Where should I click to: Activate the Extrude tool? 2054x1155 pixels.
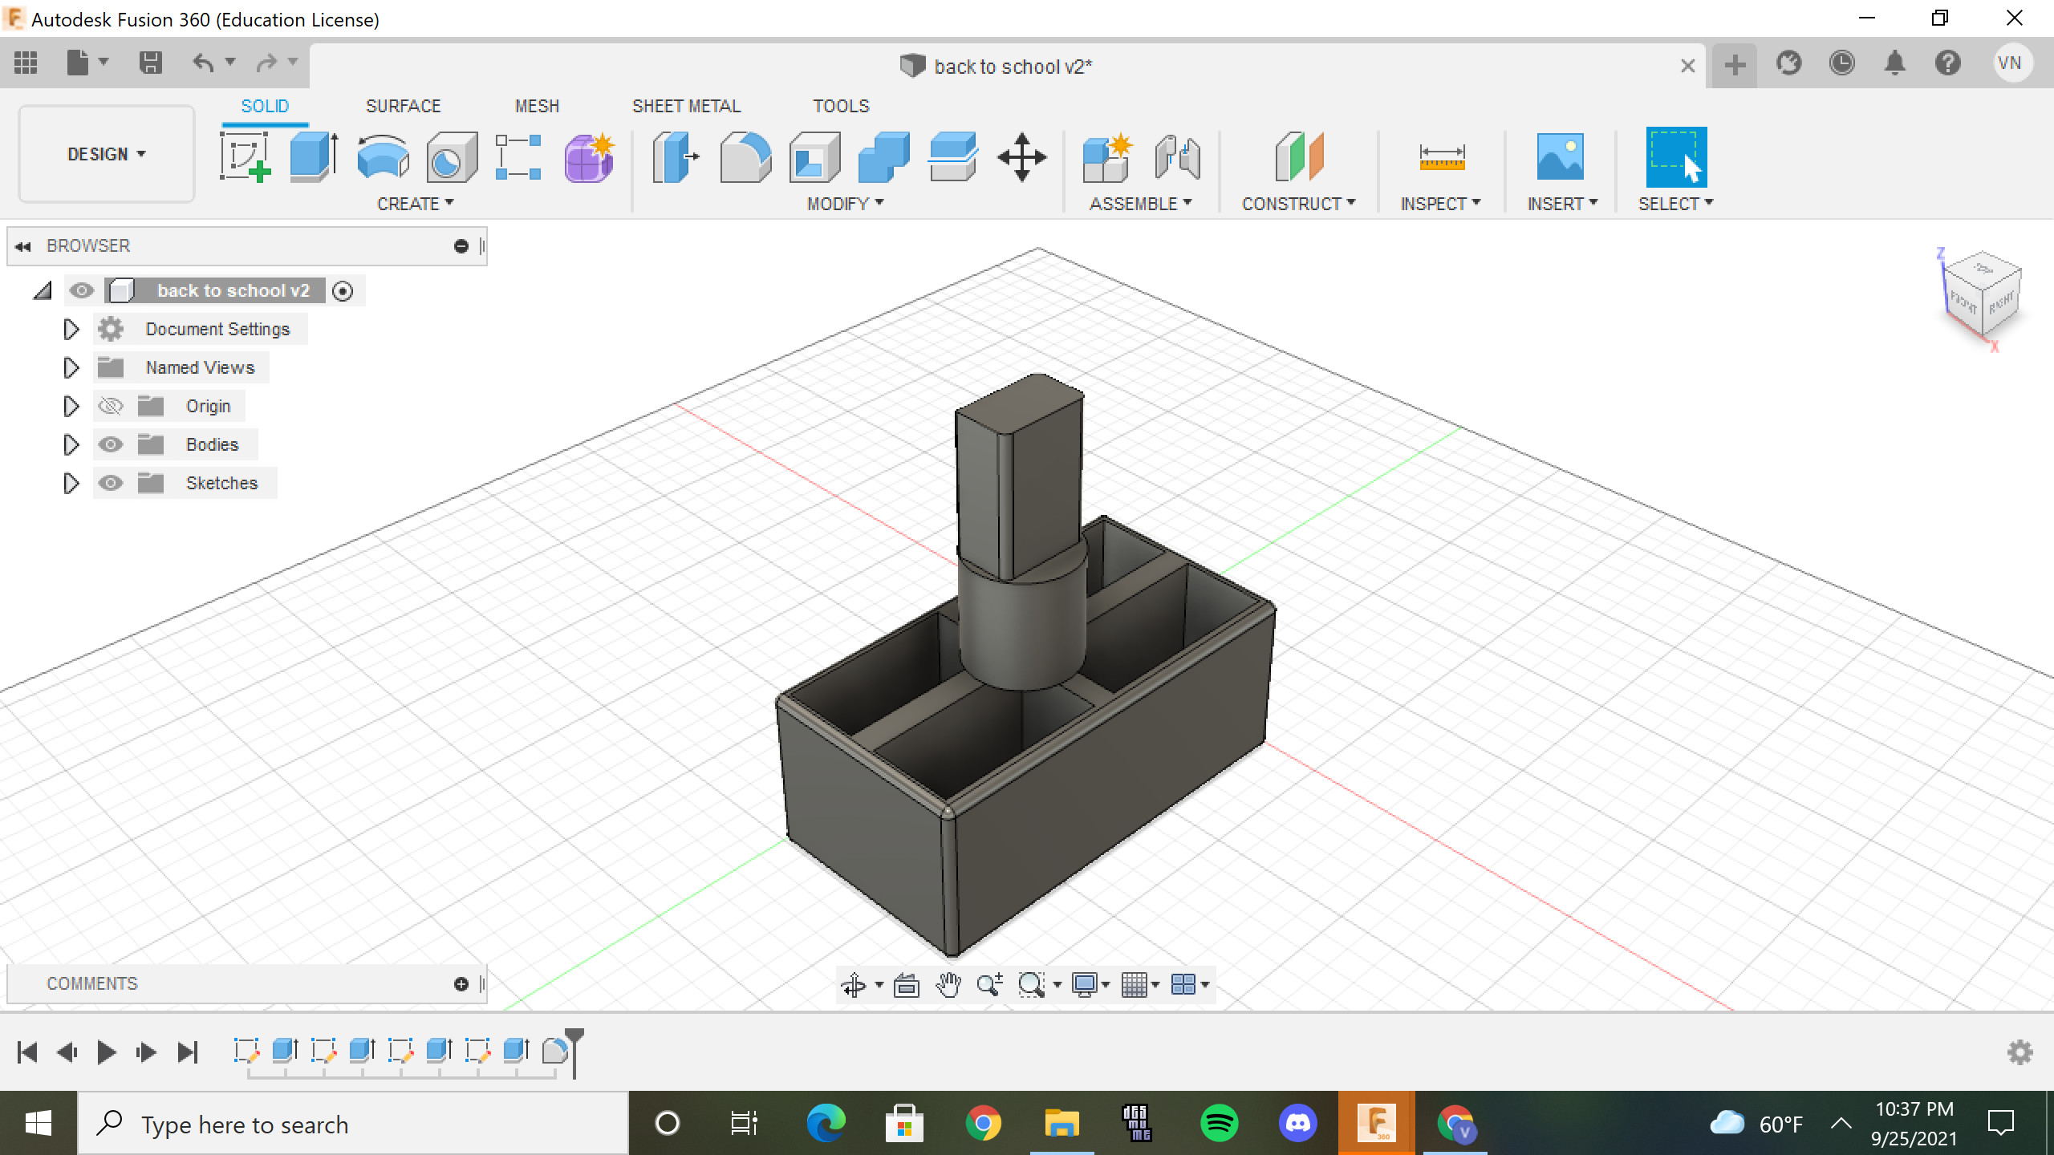(313, 157)
